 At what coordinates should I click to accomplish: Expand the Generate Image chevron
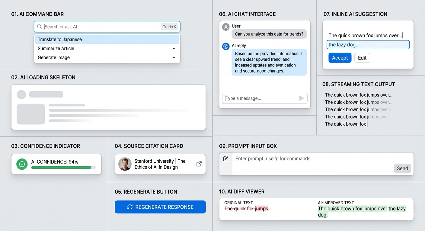[x=174, y=57]
